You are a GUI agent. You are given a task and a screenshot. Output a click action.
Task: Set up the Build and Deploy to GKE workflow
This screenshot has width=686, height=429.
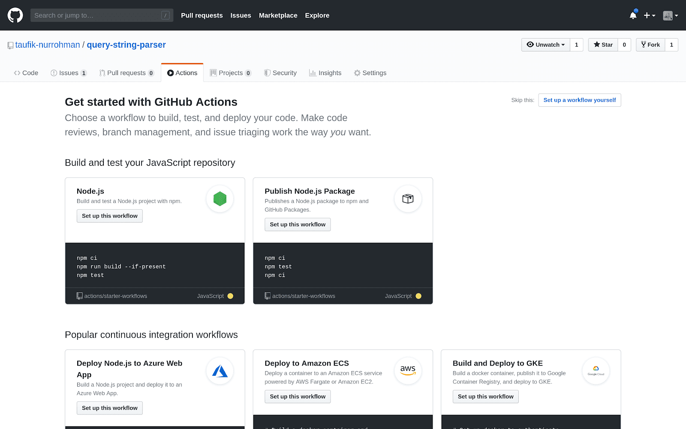tap(486, 396)
